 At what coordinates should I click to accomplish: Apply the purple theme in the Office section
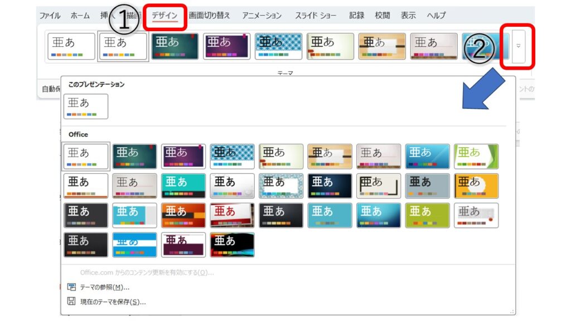pos(183,157)
